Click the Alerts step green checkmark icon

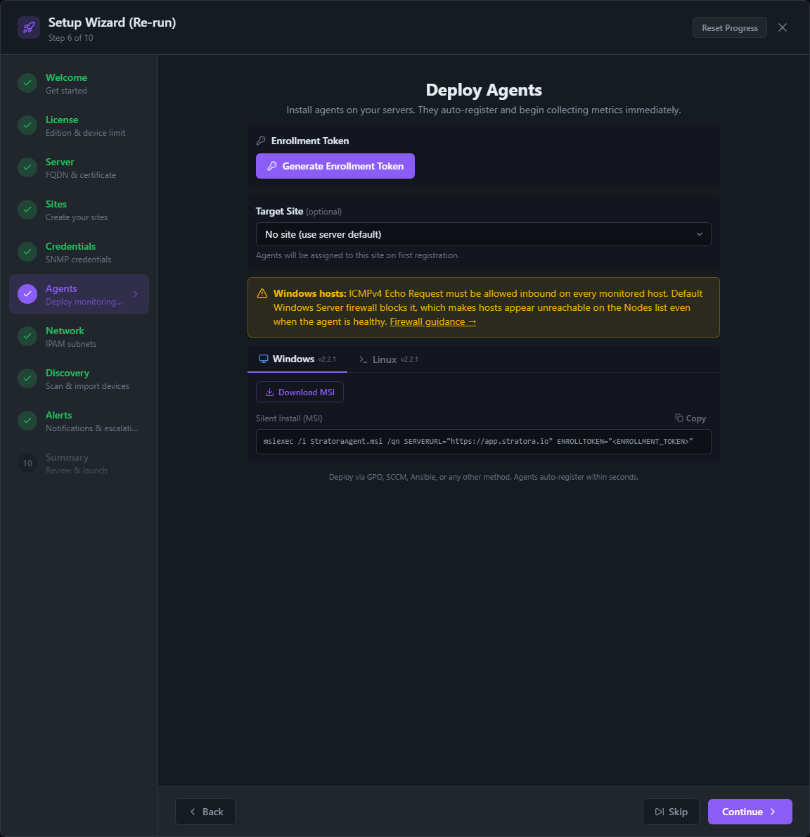tap(27, 420)
